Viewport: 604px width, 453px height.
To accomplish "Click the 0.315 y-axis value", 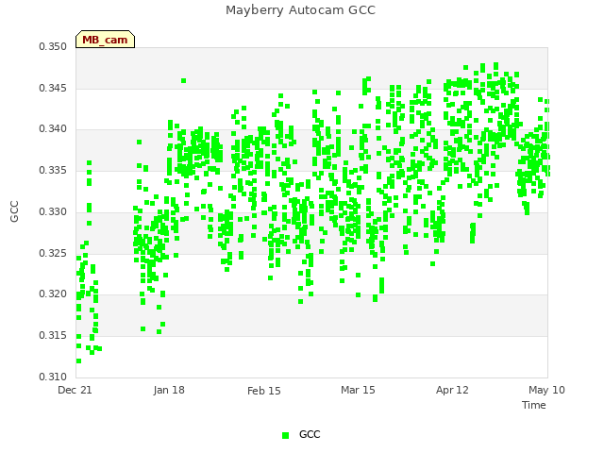I will coord(53,336).
